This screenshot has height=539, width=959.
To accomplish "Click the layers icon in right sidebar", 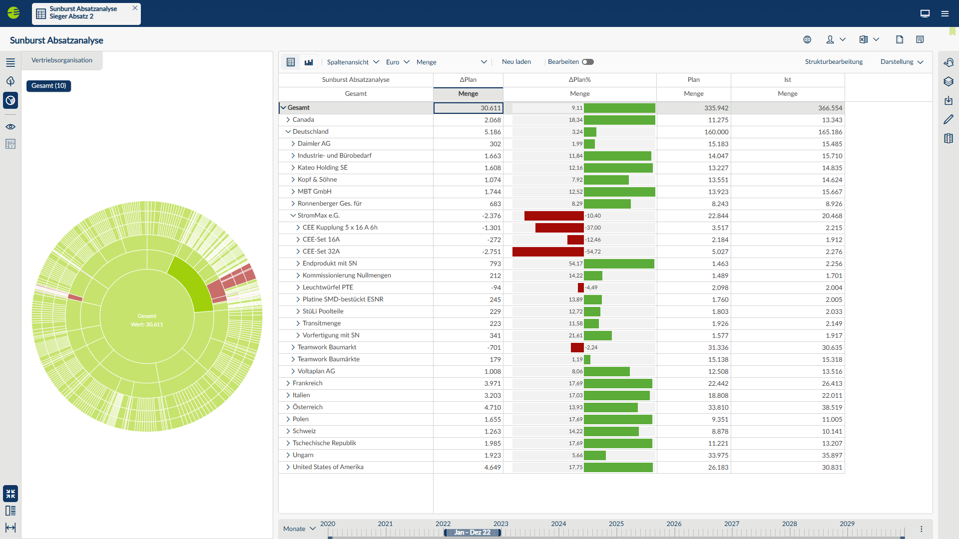I will (x=949, y=81).
